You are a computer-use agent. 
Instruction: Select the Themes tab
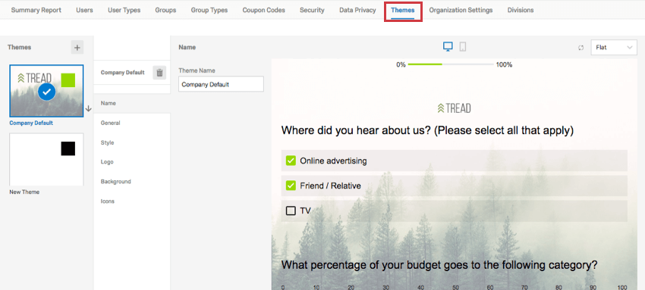click(403, 11)
